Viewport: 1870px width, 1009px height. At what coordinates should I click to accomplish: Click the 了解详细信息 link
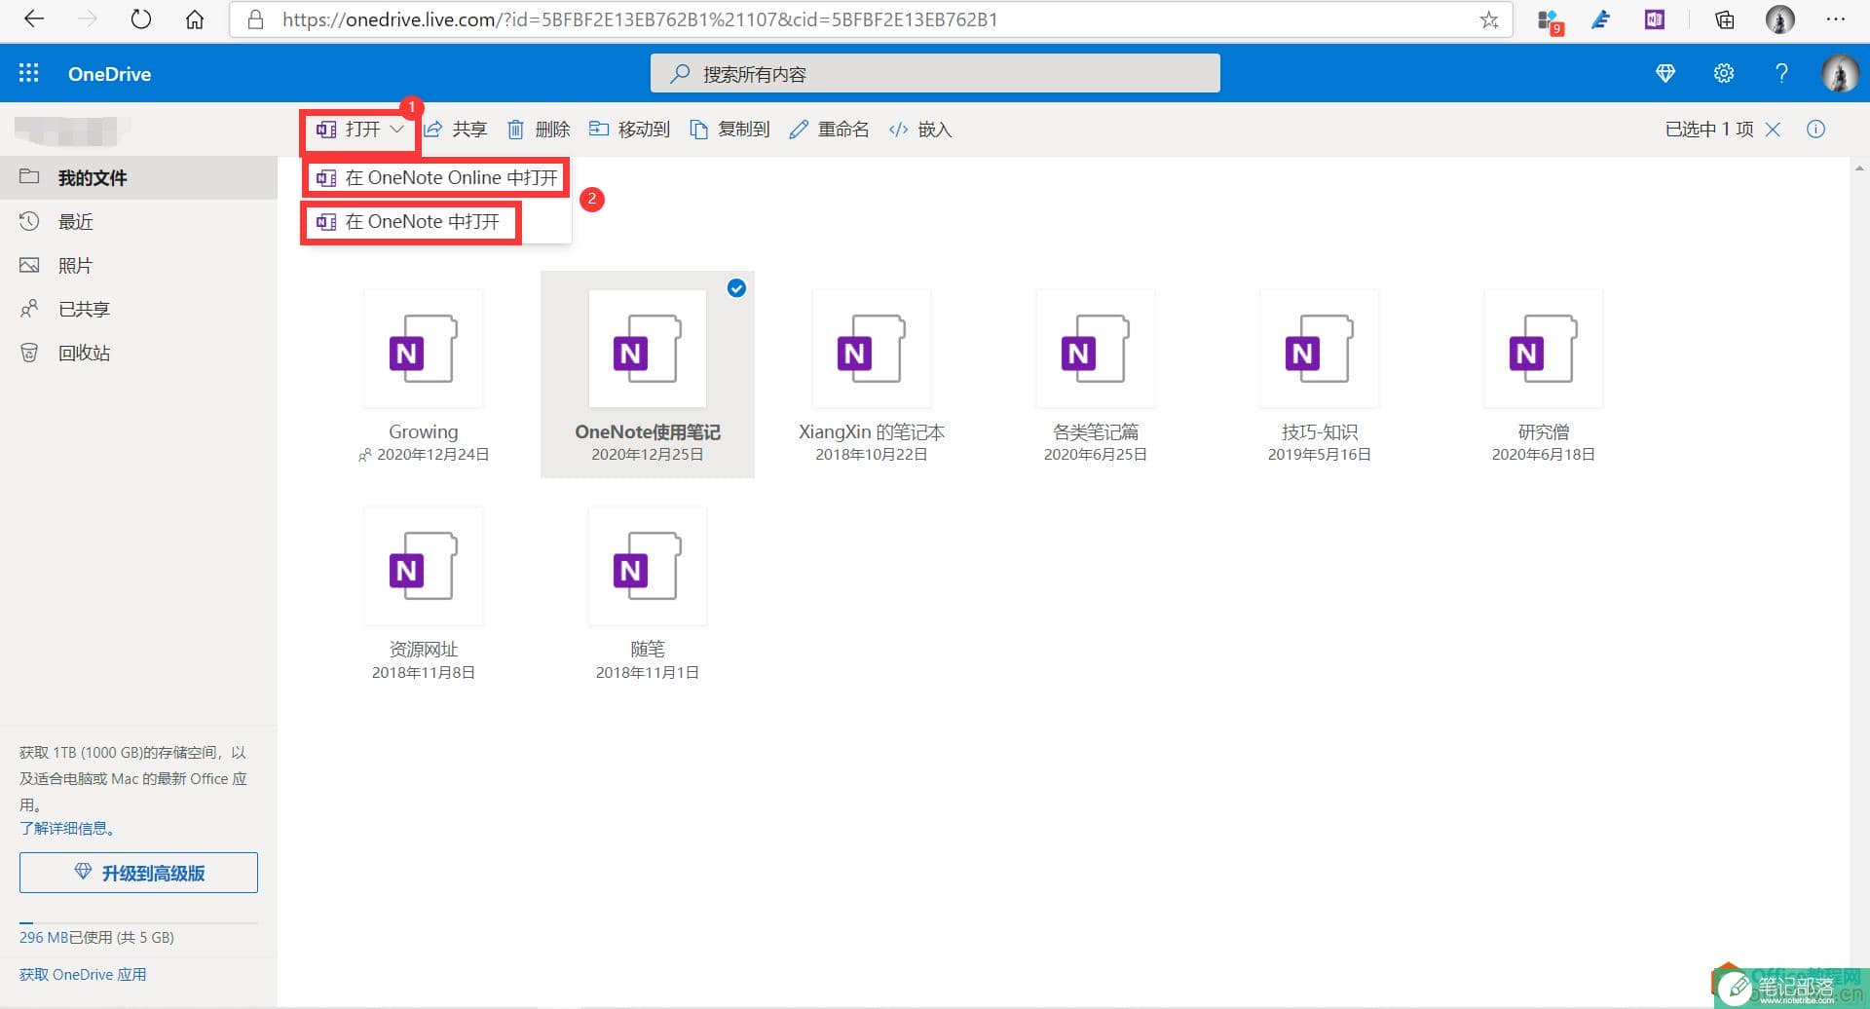click(68, 829)
